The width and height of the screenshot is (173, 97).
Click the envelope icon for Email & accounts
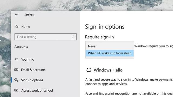point(16,70)
